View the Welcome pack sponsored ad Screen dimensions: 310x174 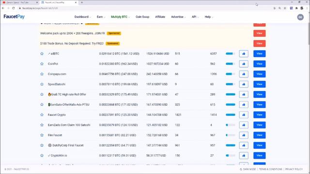[260, 33]
